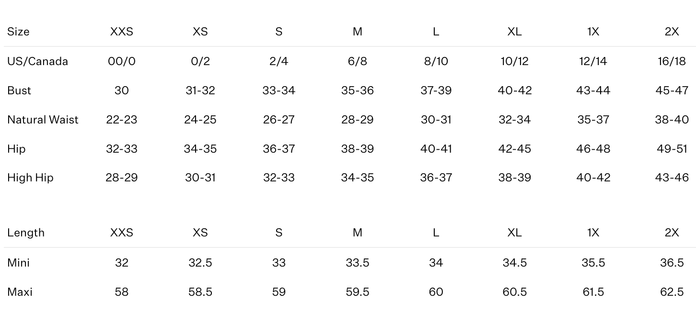
Task: Click Bust measurement 37-39 for size L
Action: pos(436,90)
